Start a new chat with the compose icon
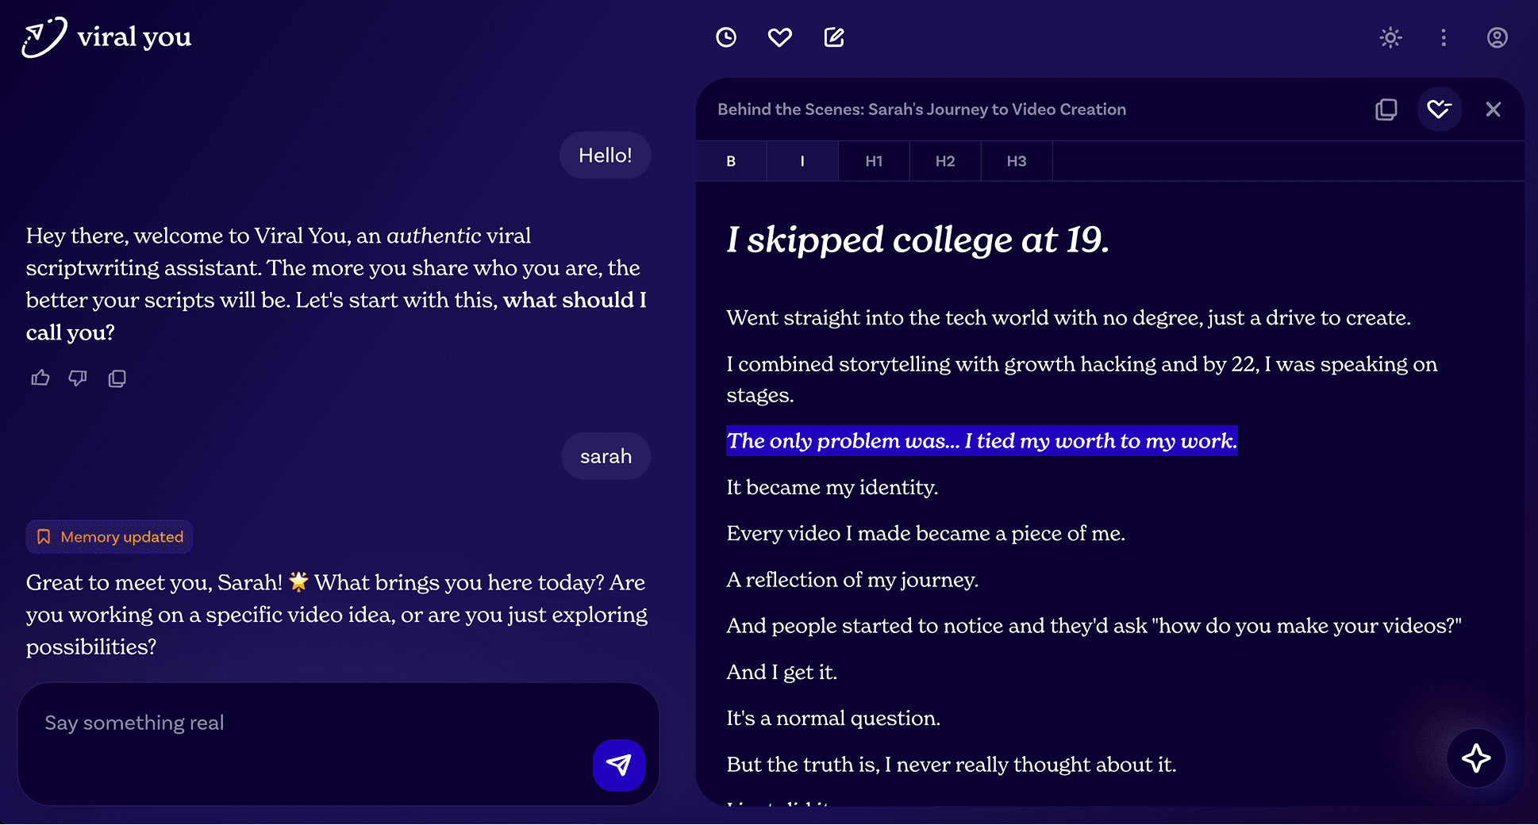This screenshot has width=1538, height=825. click(x=833, y=37)
